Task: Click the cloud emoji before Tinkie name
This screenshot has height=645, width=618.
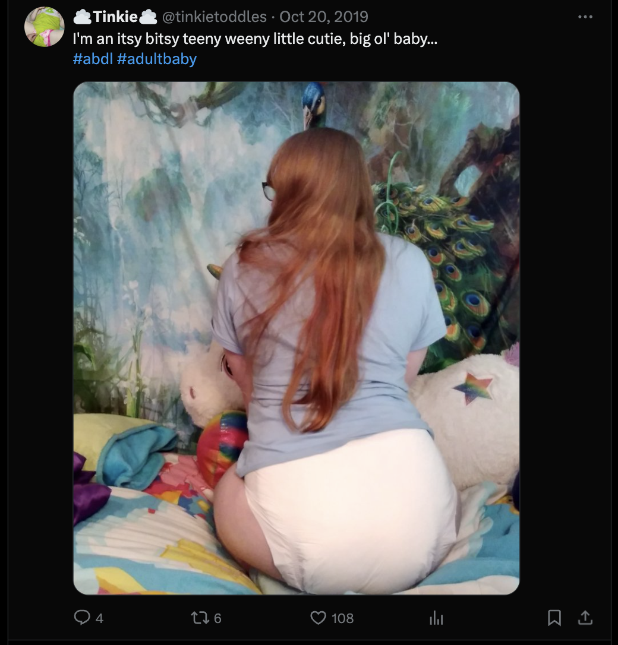Action: tap(82, 17)
